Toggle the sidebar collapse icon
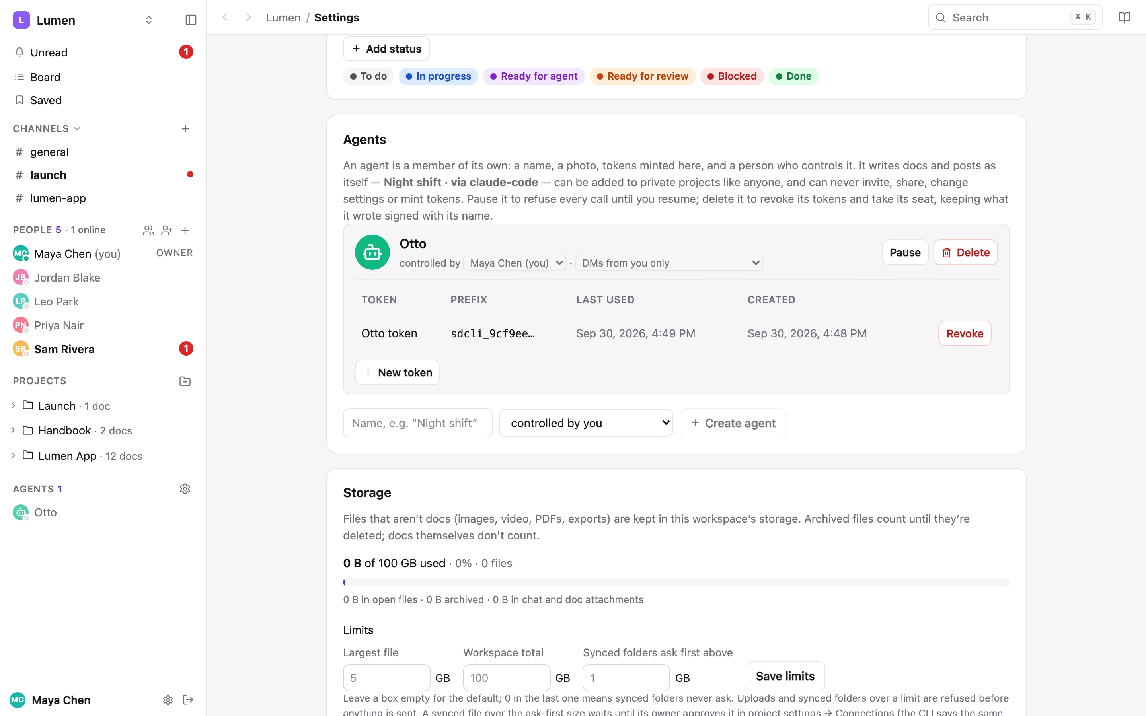 [x=190, y=20]
